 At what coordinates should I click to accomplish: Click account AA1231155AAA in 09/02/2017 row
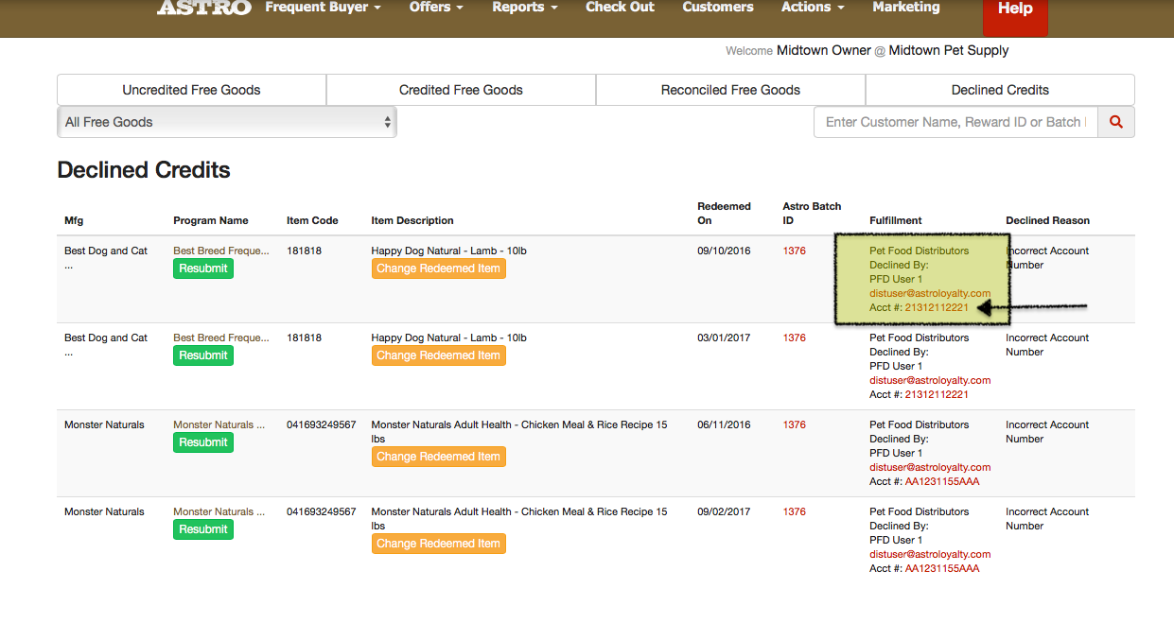point(942,568)
